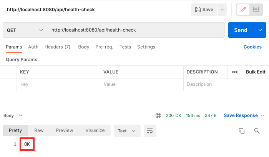Screen dimensions: 269x157
Task: Click the Key input cell
Action: coord(58,84)
